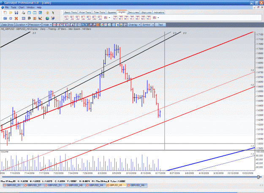Image resolution: width=264 pixels, height=193 pixels.
Task: Switch to the GBPUSD_H4 chart tab
Action: tap(96, 185)
